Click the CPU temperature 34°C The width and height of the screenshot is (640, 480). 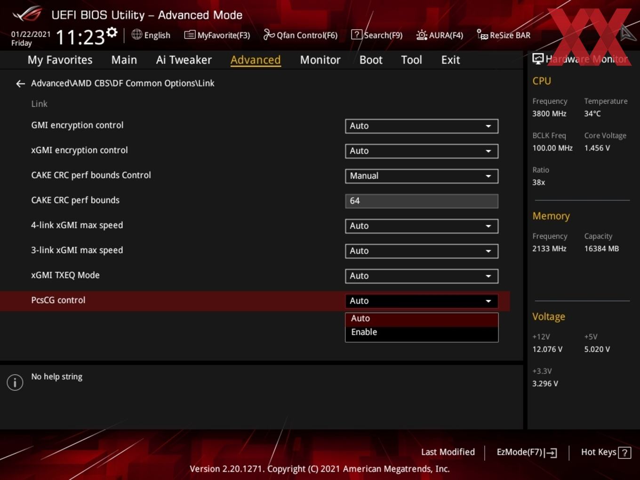(x=592, y=114)
